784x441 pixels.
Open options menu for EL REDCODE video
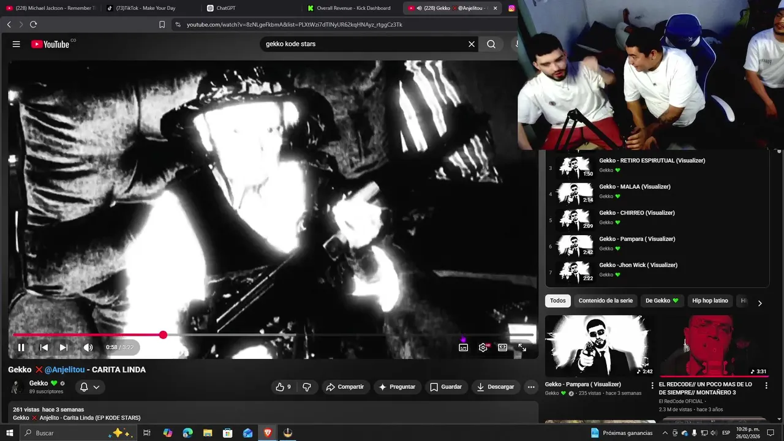[766, 386]
